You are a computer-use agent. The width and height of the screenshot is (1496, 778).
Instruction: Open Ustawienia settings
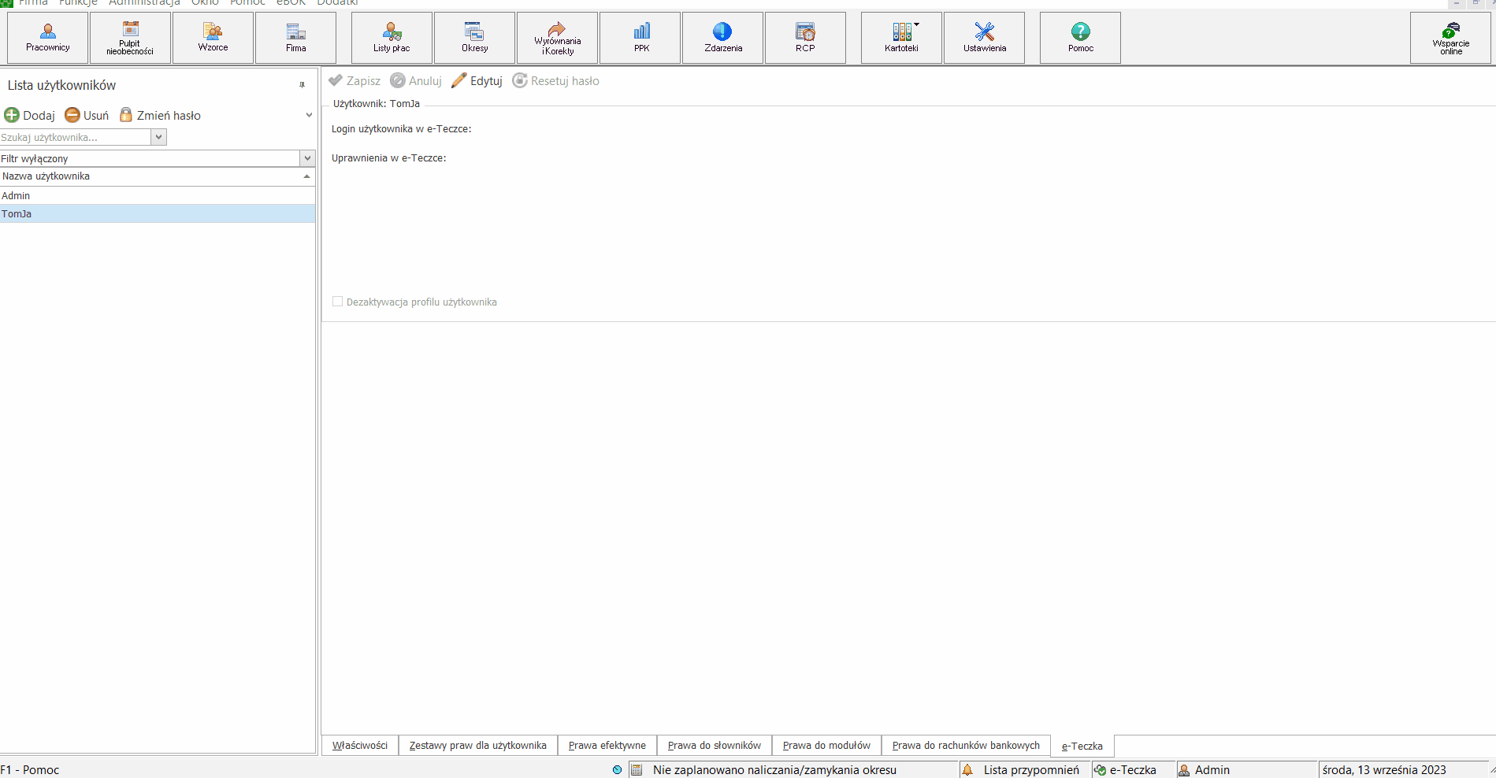(x=984, y=38)
